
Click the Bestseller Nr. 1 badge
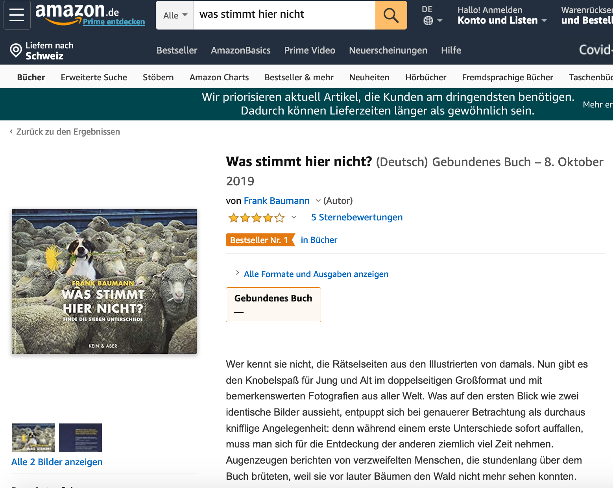tap(260, 240)
